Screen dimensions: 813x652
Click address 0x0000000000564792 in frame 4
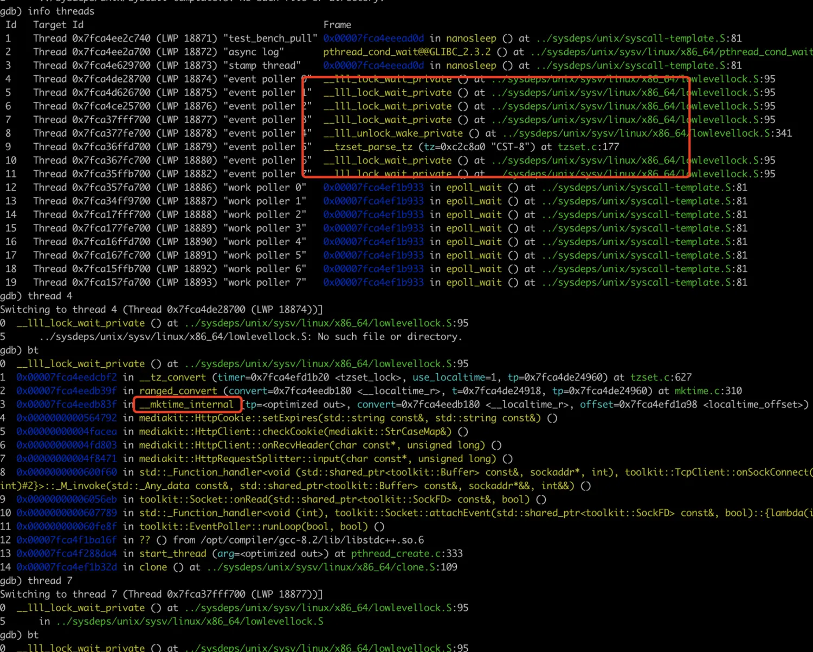(x=67, y=418)
